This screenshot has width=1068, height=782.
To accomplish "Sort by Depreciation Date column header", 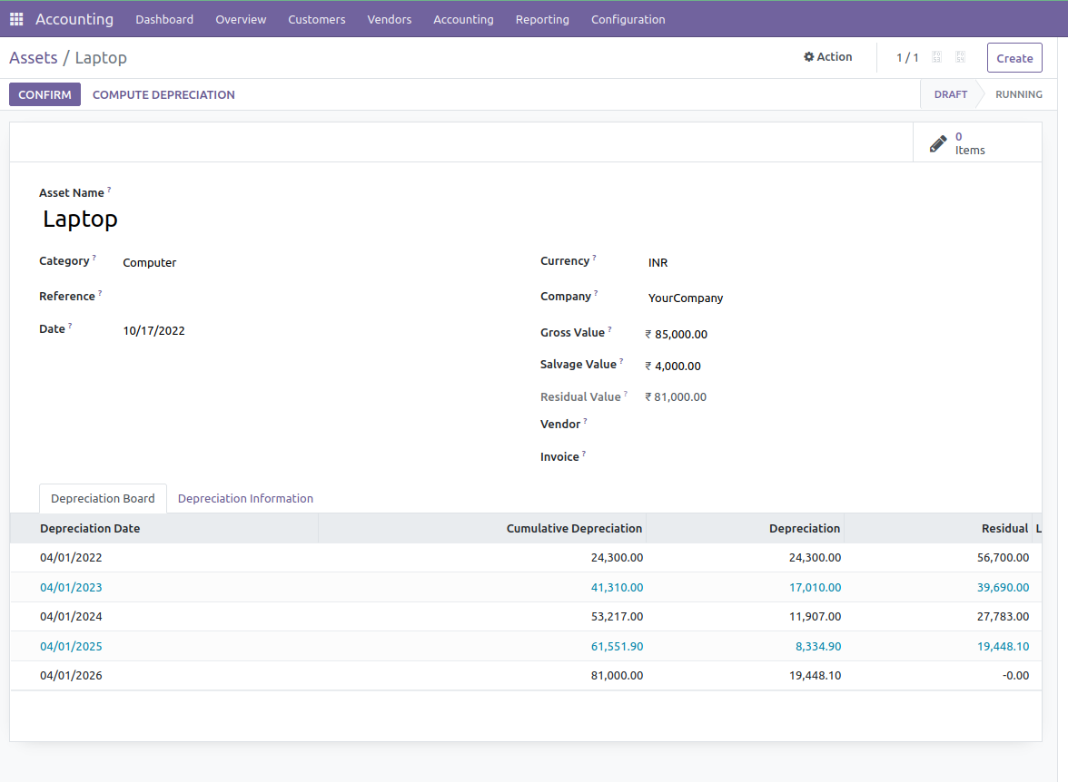I will point(90,529).
